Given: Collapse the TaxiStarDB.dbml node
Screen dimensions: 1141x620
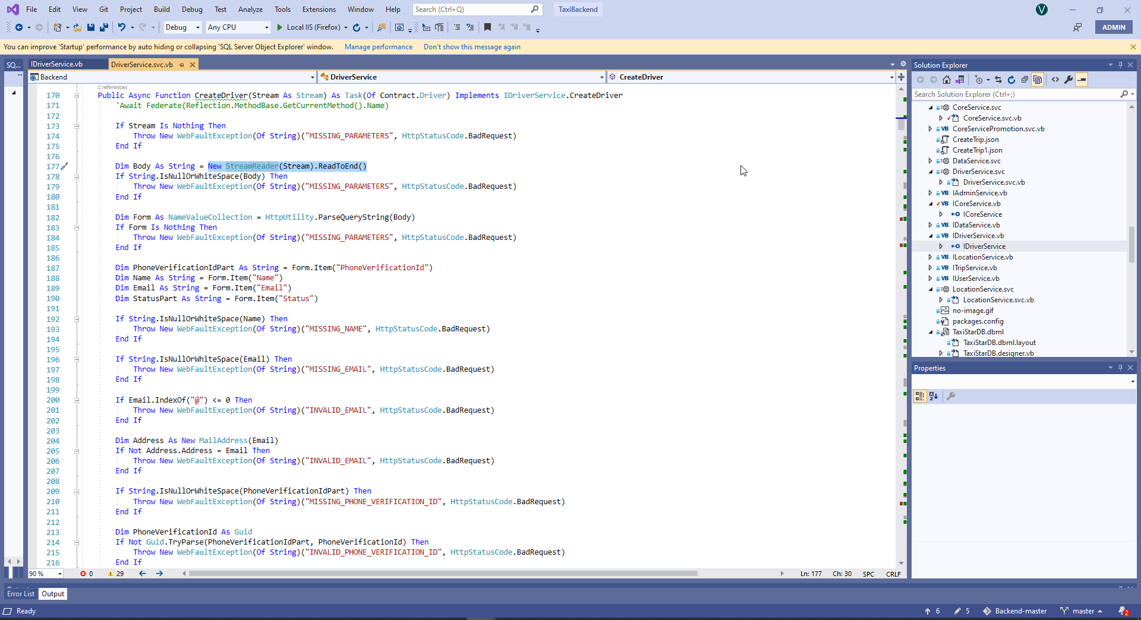Looking at the screenshot, I should tap(931, 332).
